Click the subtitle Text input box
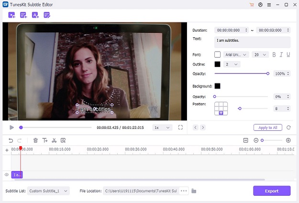 (x=252, y=42)
